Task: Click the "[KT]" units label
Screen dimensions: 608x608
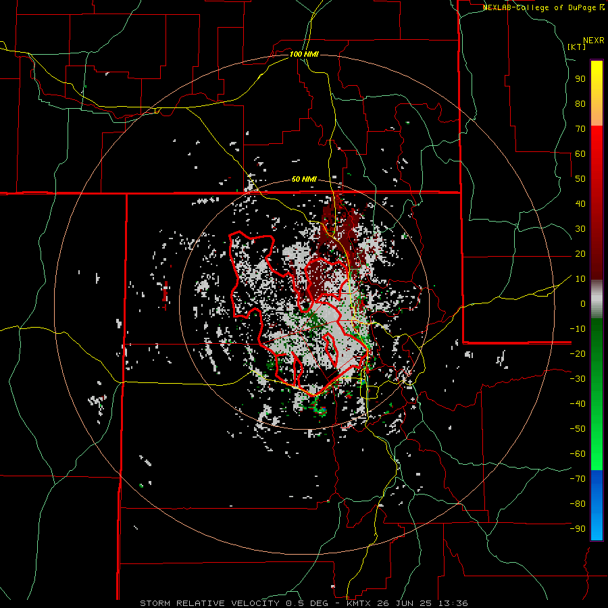Action: pyautogui.click(x=577, y=47)
